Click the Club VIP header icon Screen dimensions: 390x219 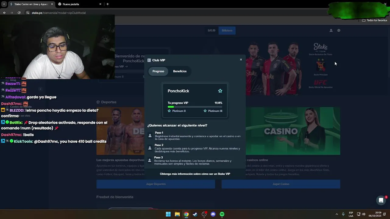pyautogui.click(x=149, y=60)
